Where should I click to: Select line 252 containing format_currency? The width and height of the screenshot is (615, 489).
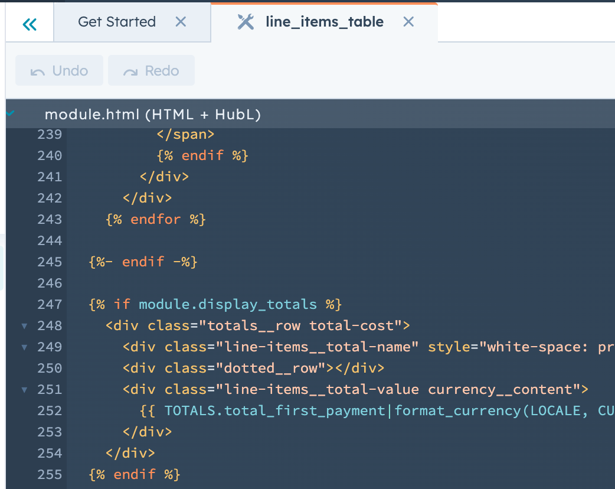[x=295, y=410]
